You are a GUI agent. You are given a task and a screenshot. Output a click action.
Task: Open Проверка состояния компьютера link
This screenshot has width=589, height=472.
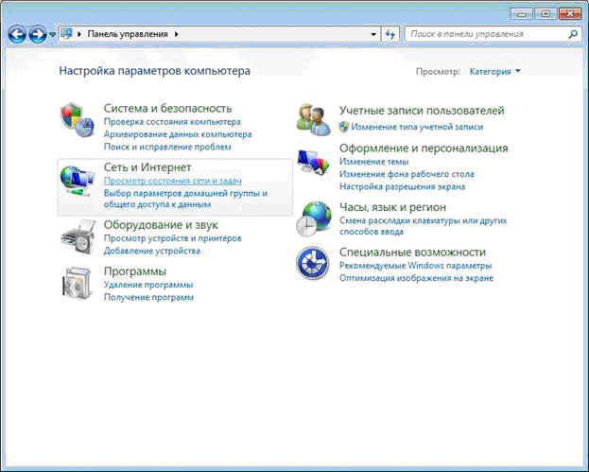[x=172, y=122]
